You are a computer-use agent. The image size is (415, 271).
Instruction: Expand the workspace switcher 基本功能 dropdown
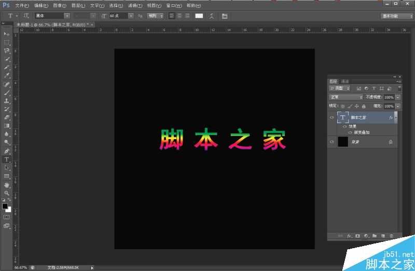[396, 16]
